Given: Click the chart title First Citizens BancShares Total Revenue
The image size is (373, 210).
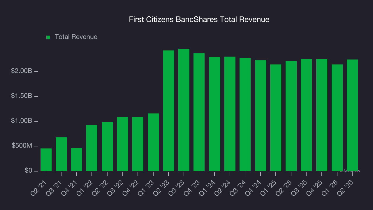Looking at the screenshot, I should pos(199,20).
